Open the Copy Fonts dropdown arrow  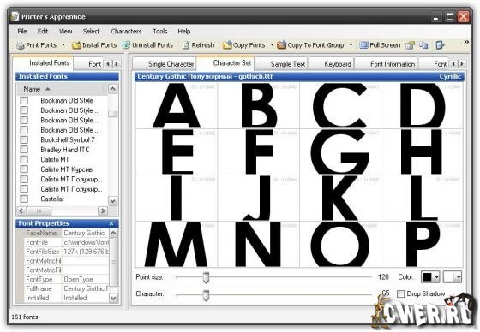click(x=272, y=45)
